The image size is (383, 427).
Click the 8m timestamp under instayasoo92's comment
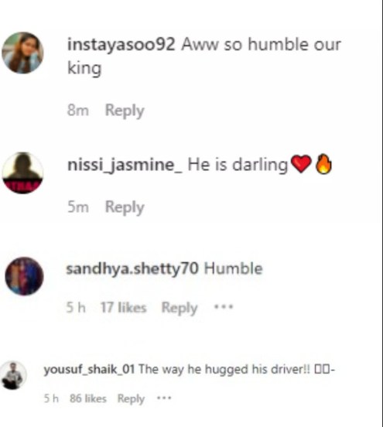point(78,111)
